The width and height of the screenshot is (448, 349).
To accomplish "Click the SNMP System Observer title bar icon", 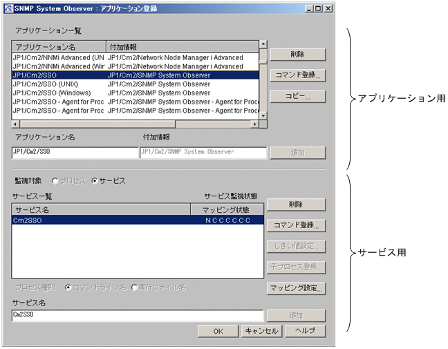I will click(x=9, y=8).
